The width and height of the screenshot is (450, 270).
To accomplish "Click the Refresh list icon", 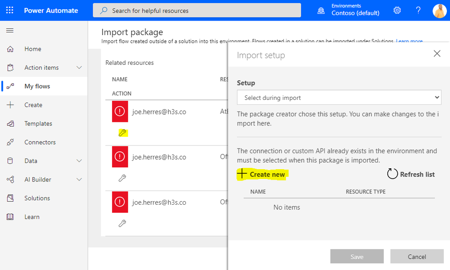I will (x=393, y=174).
